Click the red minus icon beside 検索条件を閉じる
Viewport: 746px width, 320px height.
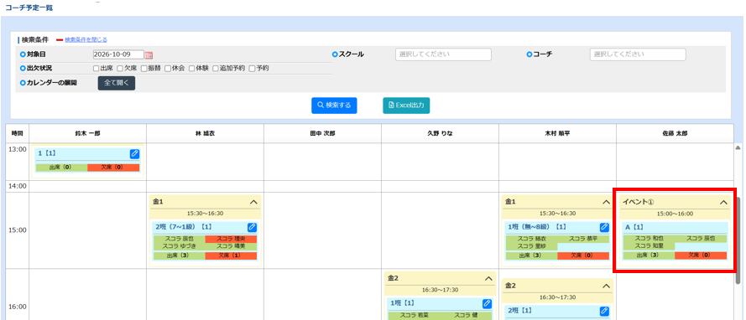(60, 40)
